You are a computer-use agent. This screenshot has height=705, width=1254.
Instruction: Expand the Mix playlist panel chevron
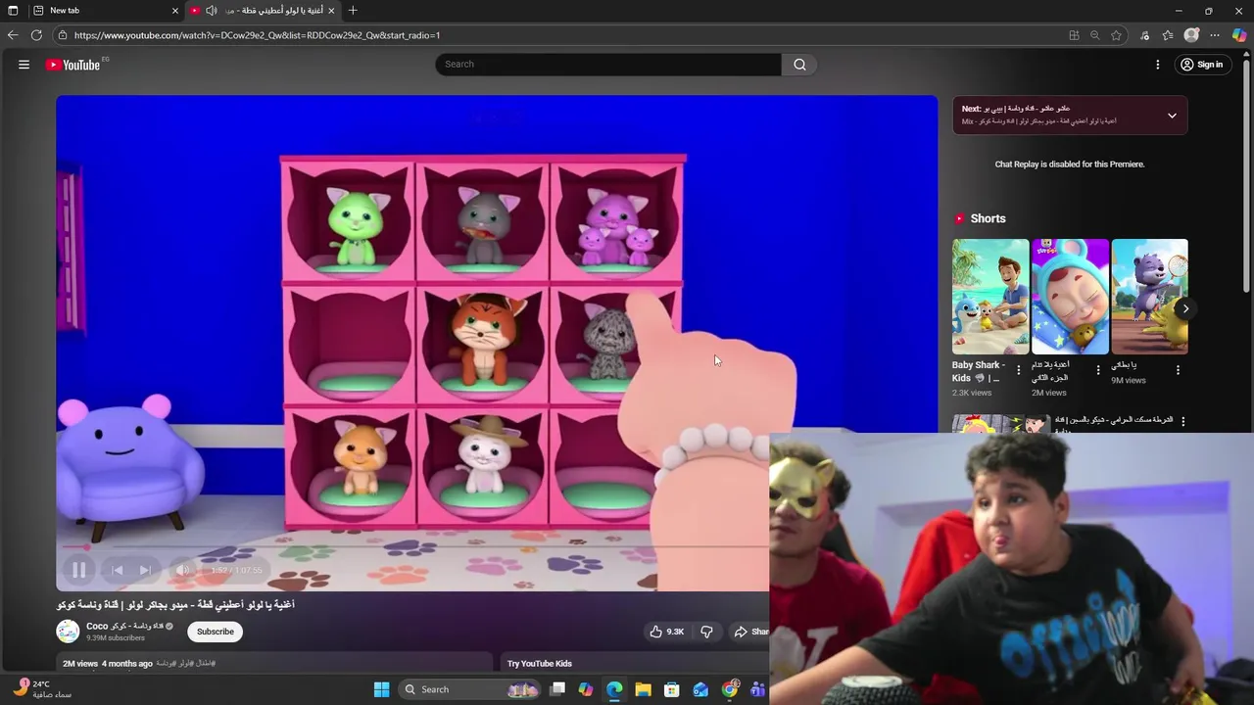click(1172, 116)
